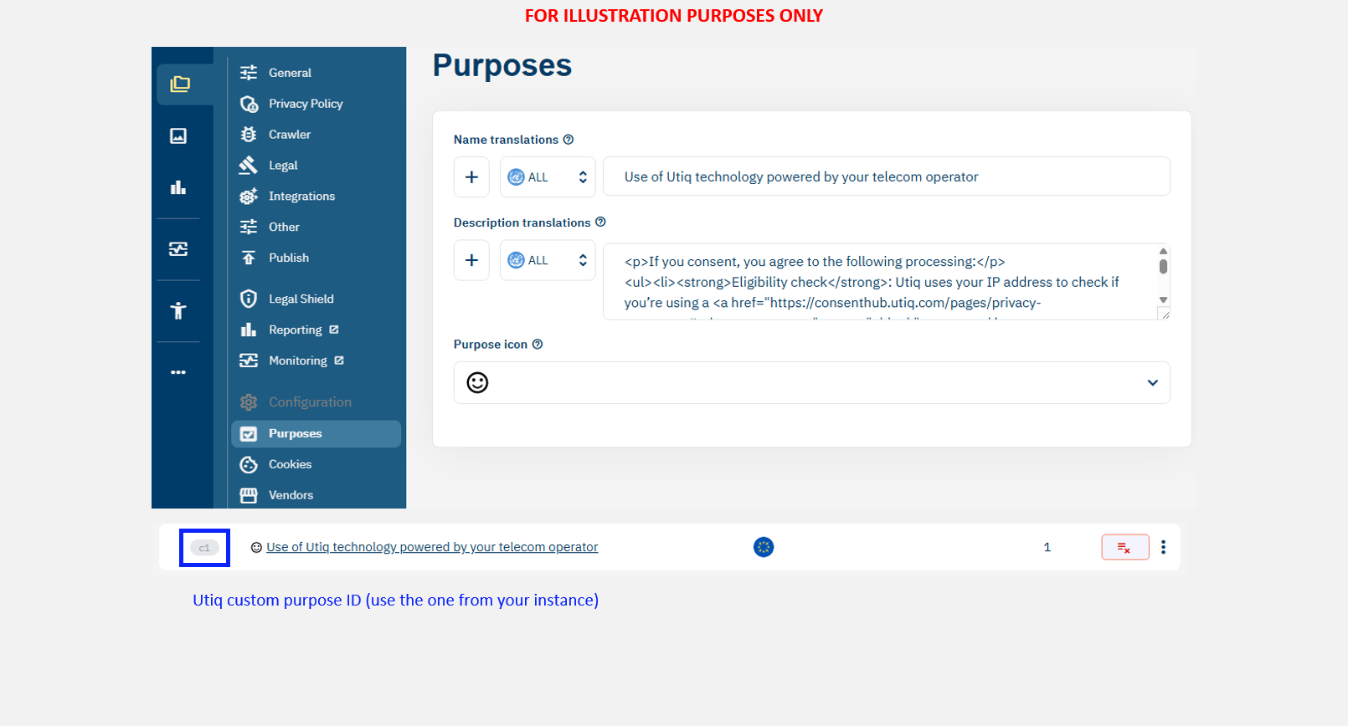Click the bar chart icon in the left rail
The image size is (1348, 726).
(x=178, y=187)
